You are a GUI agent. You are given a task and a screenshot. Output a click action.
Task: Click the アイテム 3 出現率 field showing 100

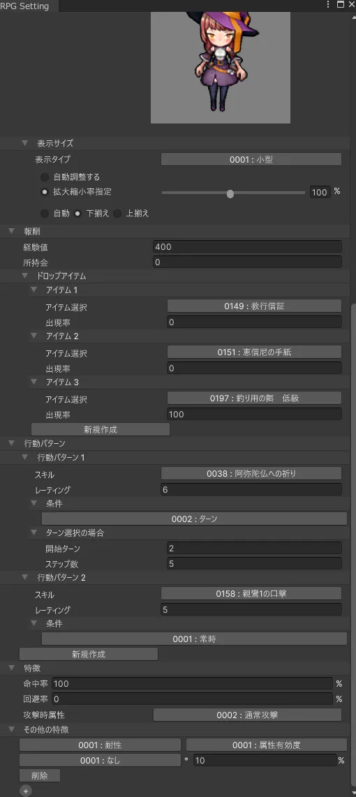tap(254, 415)
